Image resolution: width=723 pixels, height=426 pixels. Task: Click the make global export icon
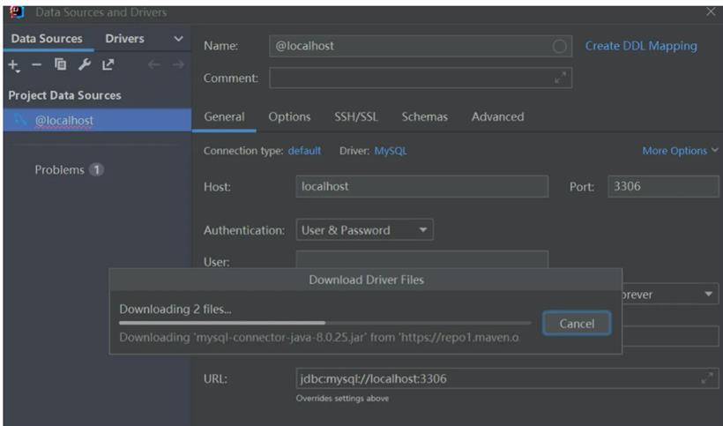coord(108,64)
